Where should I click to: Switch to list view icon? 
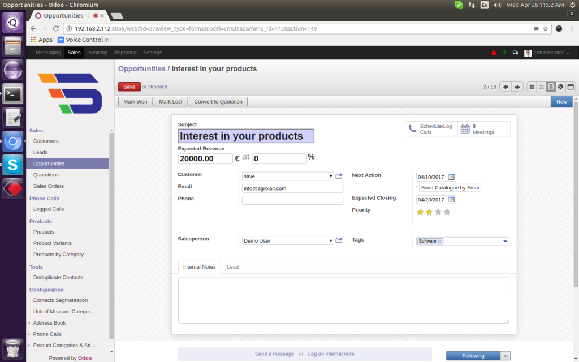pyautogui.click(x=541, y=87)
